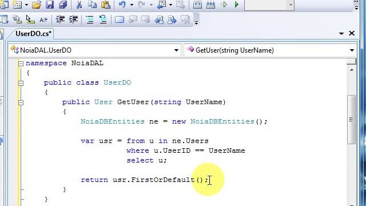The width and height of the screenshot is (366, 206).
Task: Click the Add New Item toolbar icon
Action: (x=17, y=5)
